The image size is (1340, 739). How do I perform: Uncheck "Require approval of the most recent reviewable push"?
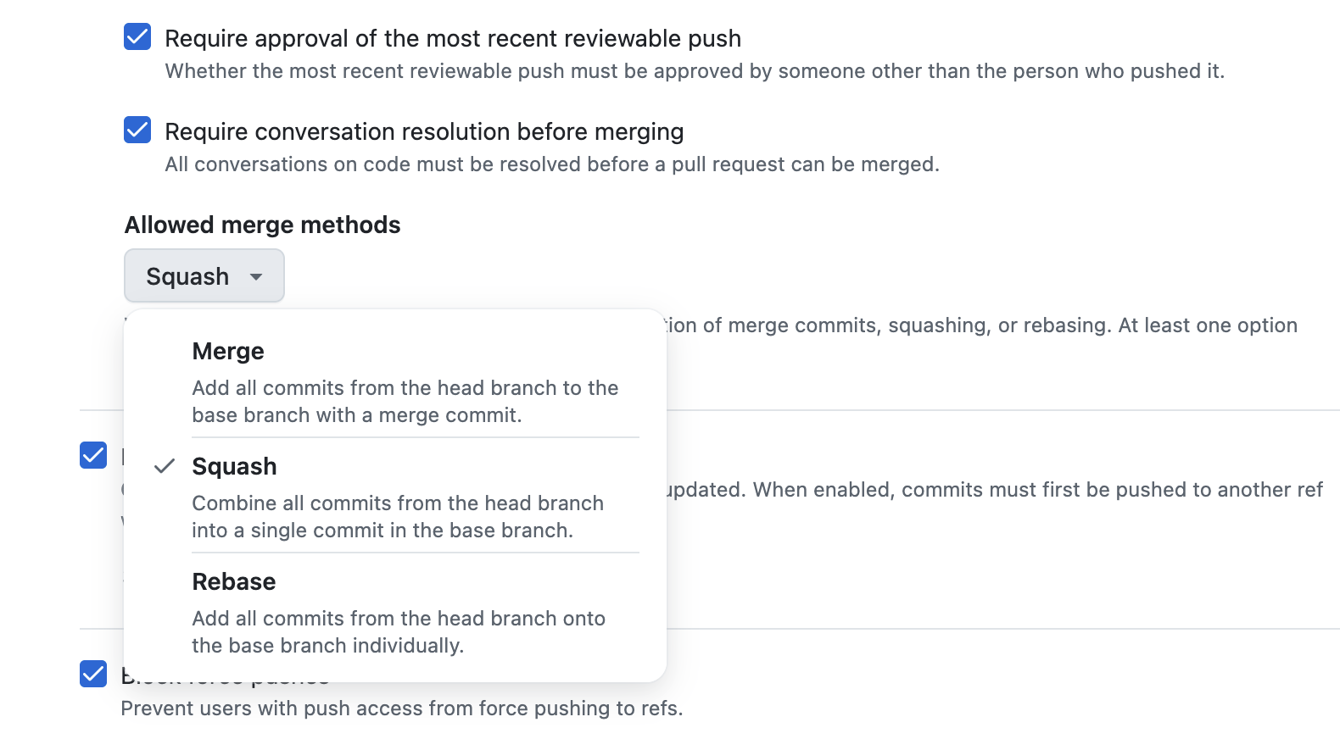coord(137,37)
